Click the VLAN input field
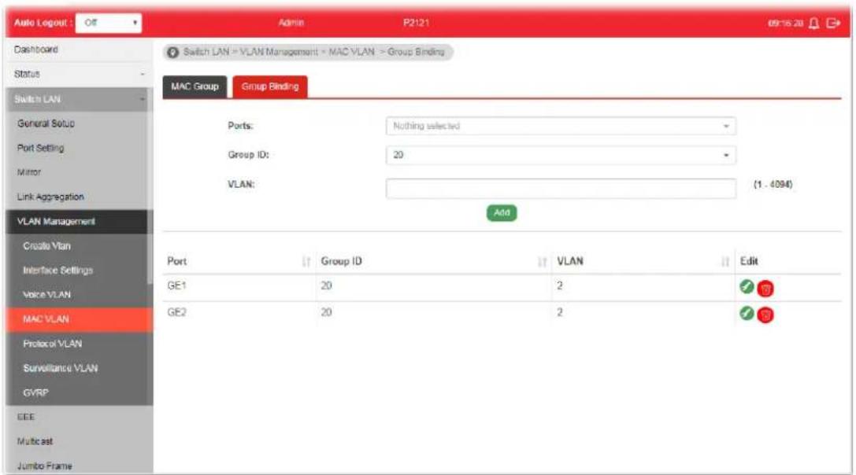Viewport: 856px width, 475px height. point(561,188)
